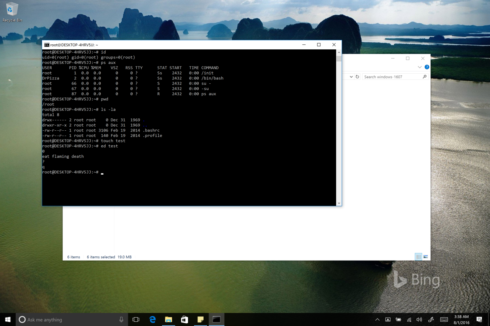Click the Start button on the taskbar
Image resolution: width=490 pixels, height=326 pixels.
[x=8, y=320]
